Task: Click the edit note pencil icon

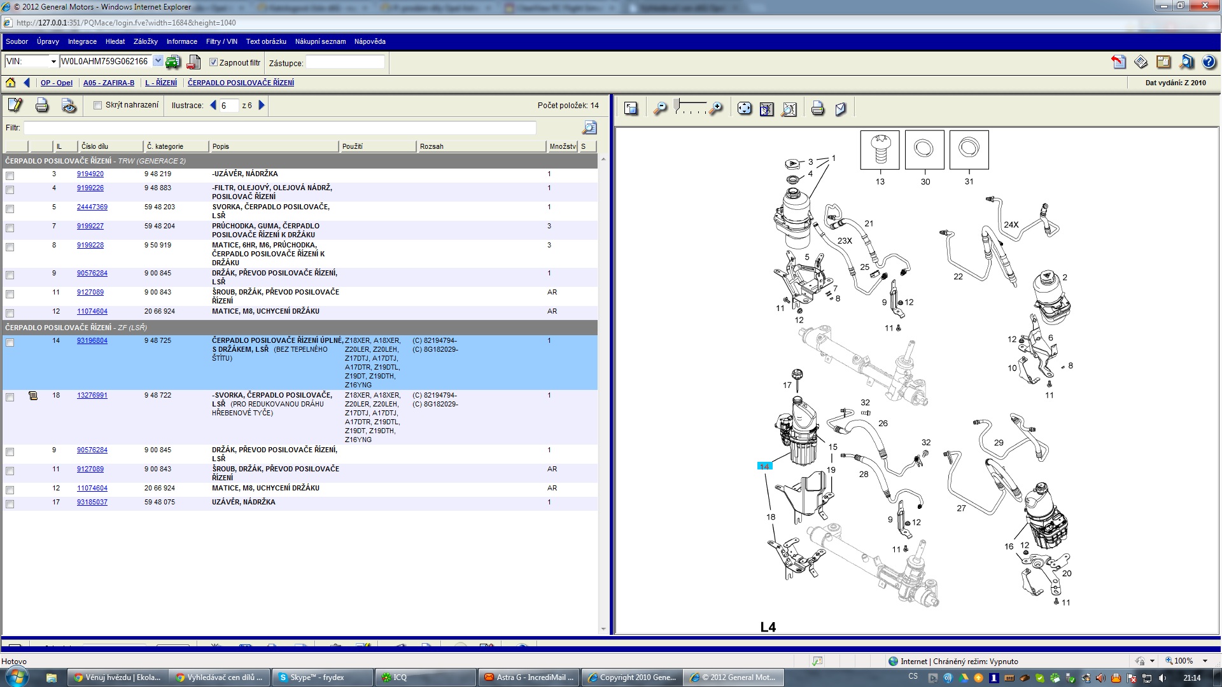Action: [x=15, y=106]
